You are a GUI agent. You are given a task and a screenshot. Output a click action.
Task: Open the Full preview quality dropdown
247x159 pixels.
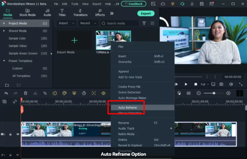coord(204,84)
